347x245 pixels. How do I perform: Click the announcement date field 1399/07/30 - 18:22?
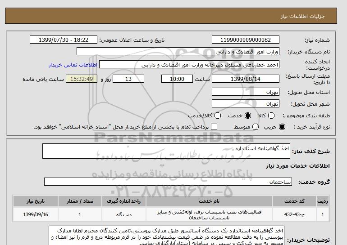pos(64,40)
